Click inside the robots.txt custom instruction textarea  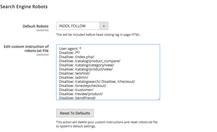point(108,72)
